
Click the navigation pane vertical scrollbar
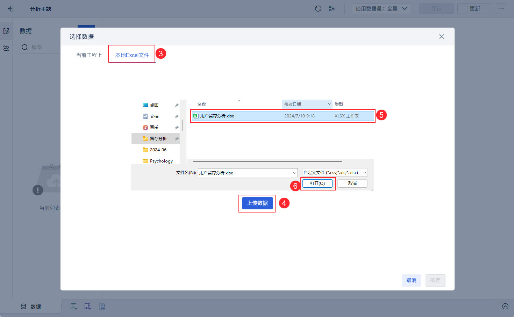(183, 125)
